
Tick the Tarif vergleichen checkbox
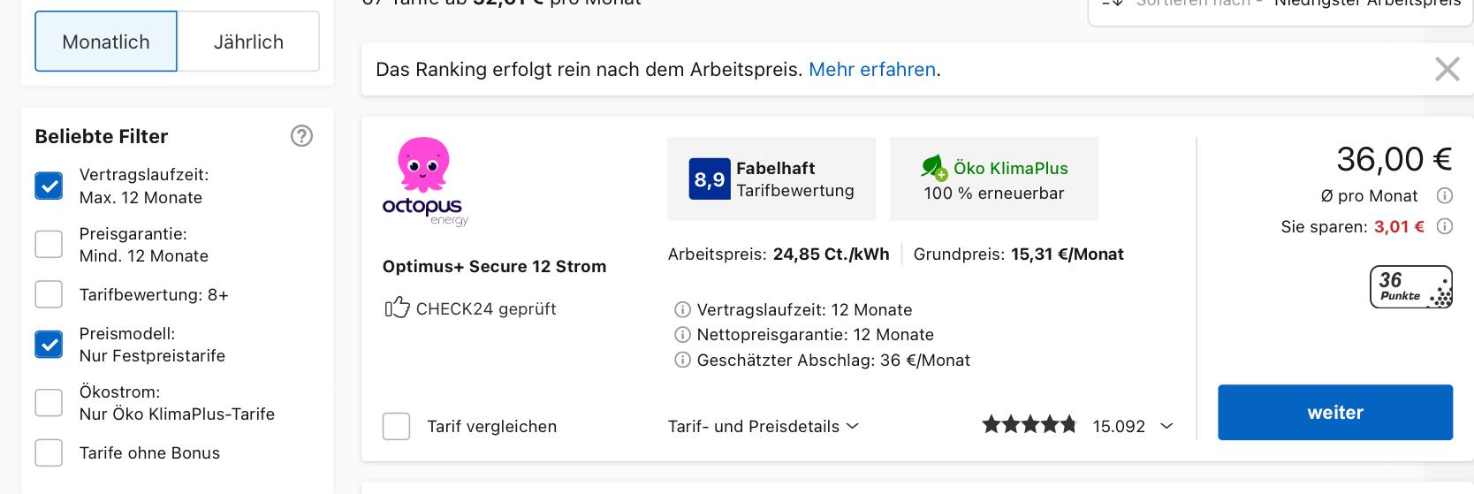396,427
